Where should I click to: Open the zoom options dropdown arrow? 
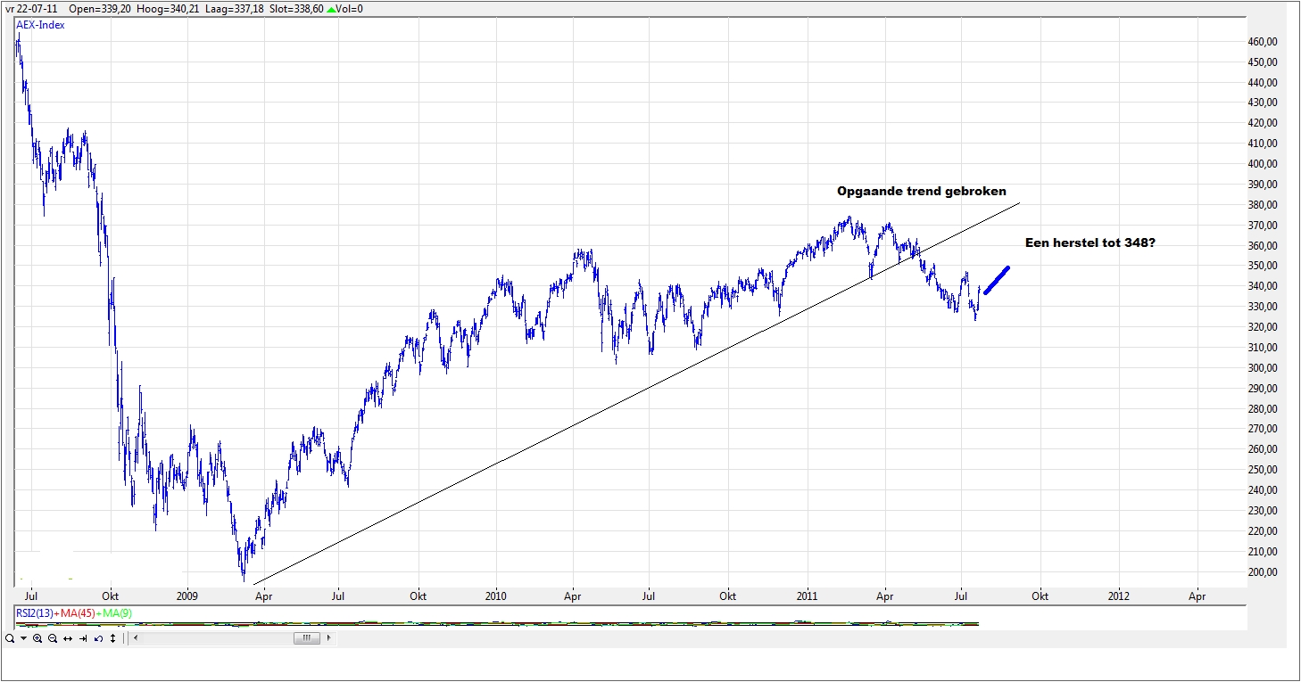tap(22, 638)
